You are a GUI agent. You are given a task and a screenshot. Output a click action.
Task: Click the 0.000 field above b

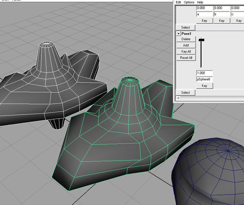[222, 8]
